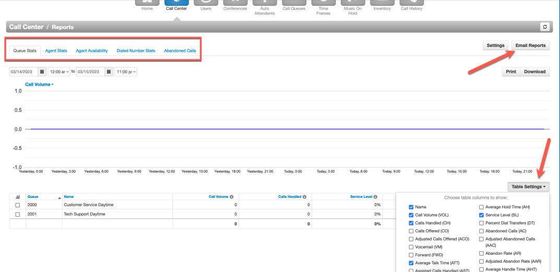Image resolution: width=560 pixels, height=272 pixels.
Task: Open the Call History icon
Action: 411,3
